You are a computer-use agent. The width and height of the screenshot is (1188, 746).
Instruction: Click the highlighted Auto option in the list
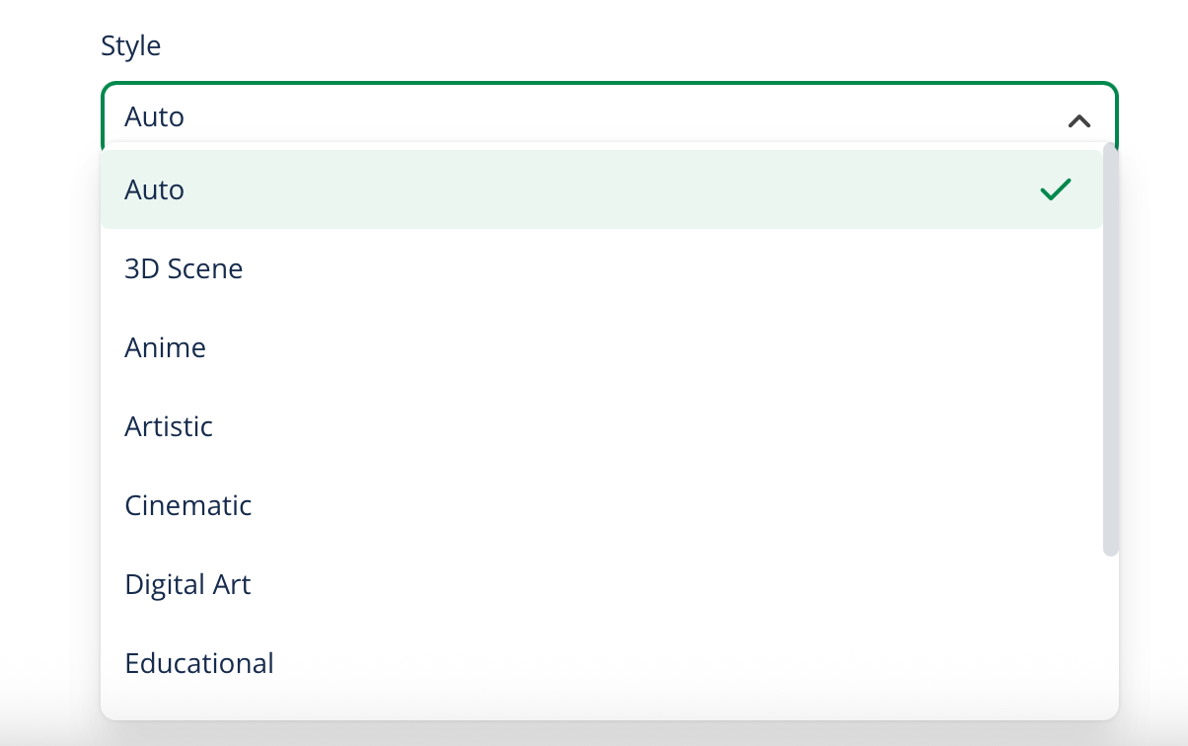[155, 189]
